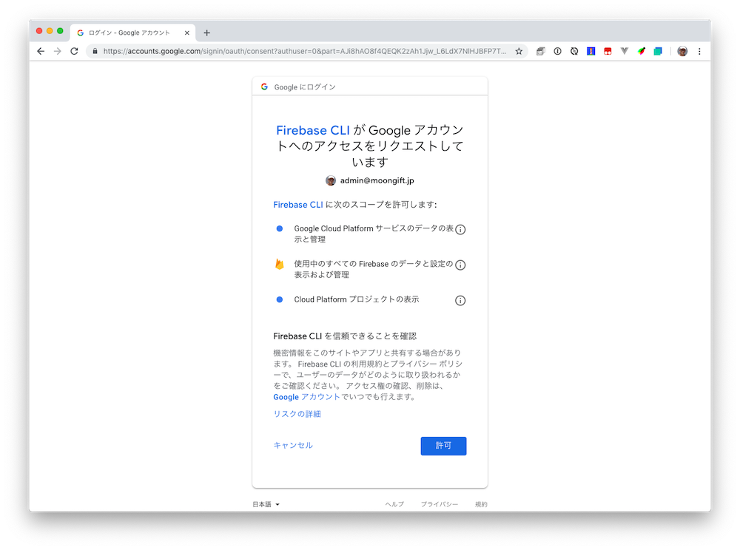Click the teal extension icon

pos(658,51)
